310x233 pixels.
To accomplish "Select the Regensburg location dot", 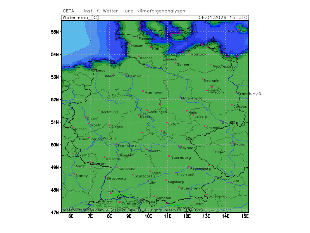I will point(189,167).
